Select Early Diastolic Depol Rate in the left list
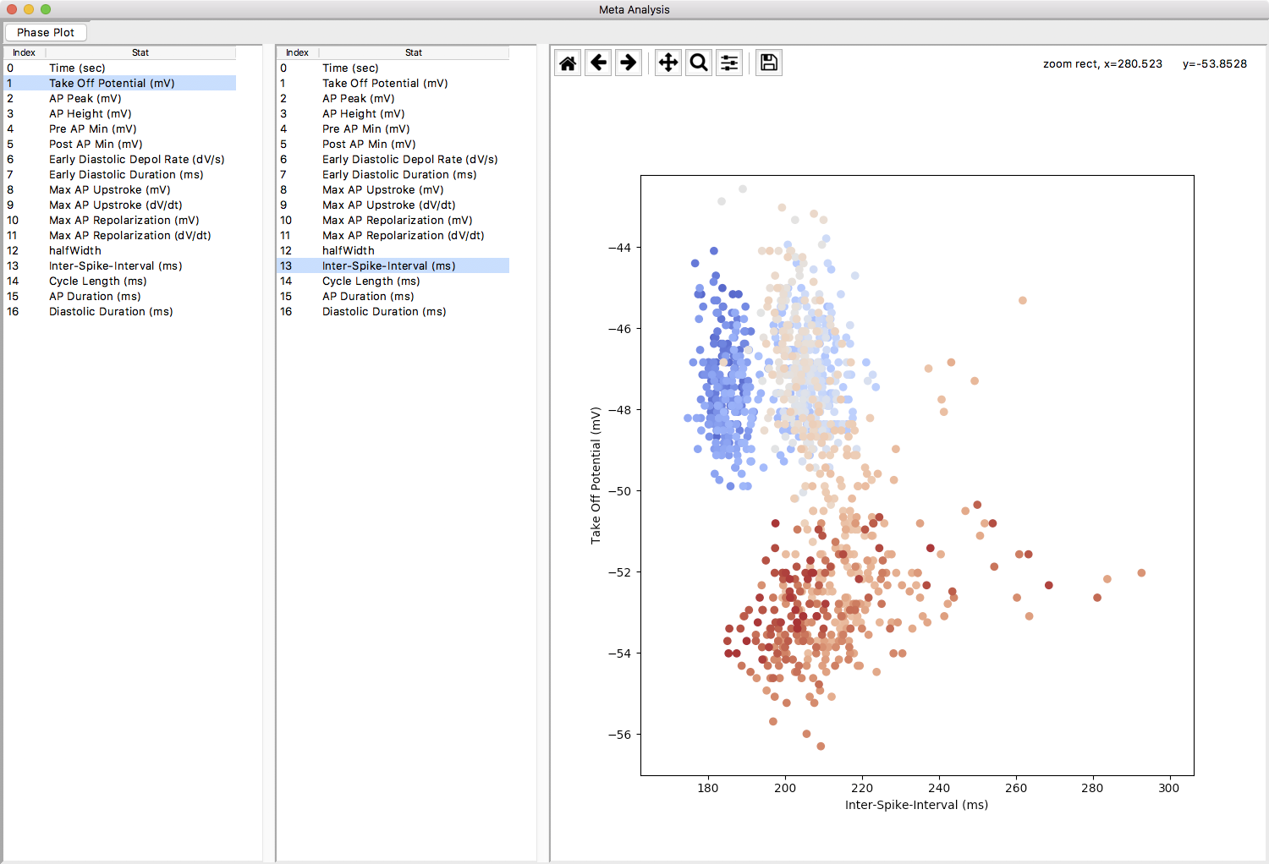This screenshot has width=1269, height=864. pyautogui.click(x=119, y=159)
